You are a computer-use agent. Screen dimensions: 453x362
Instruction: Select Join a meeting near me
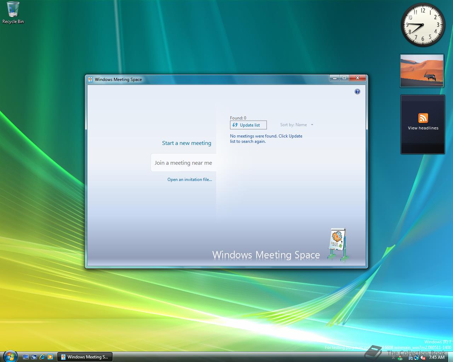pos(183,163)
